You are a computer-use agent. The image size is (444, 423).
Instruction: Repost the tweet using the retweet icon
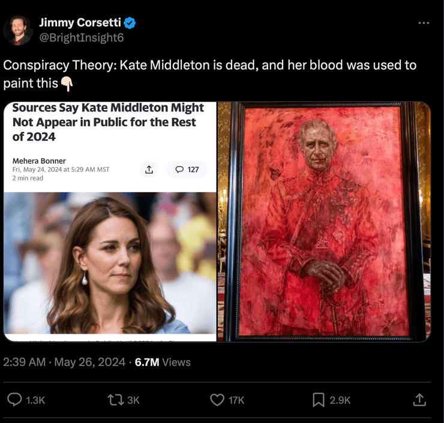[112, 400]
